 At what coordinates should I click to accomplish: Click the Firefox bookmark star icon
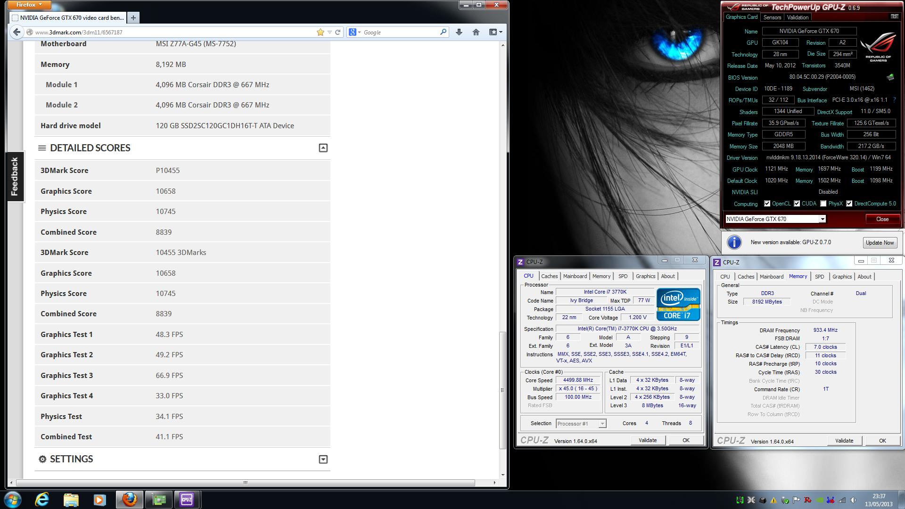point(321,32)
